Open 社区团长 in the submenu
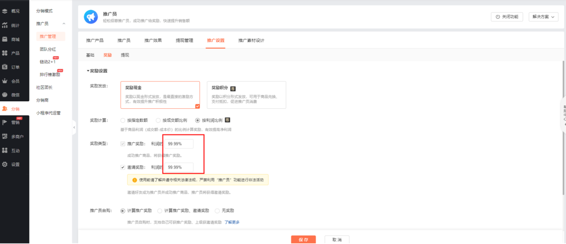The height and width of the screenshot is (244, 566). click(x=44, y=87)
